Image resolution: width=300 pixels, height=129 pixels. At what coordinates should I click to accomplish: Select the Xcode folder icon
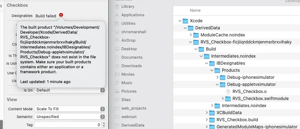(x=185, y=21)
